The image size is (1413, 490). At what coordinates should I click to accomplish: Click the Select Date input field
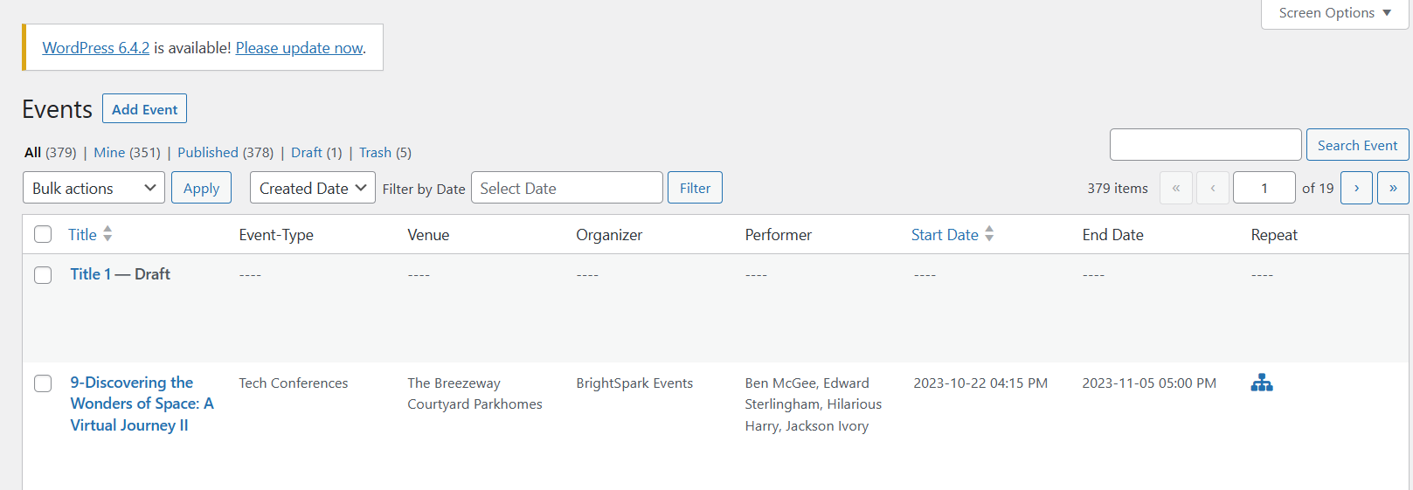566,188
